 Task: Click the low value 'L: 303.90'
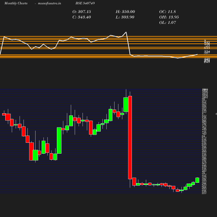(125, 17)
